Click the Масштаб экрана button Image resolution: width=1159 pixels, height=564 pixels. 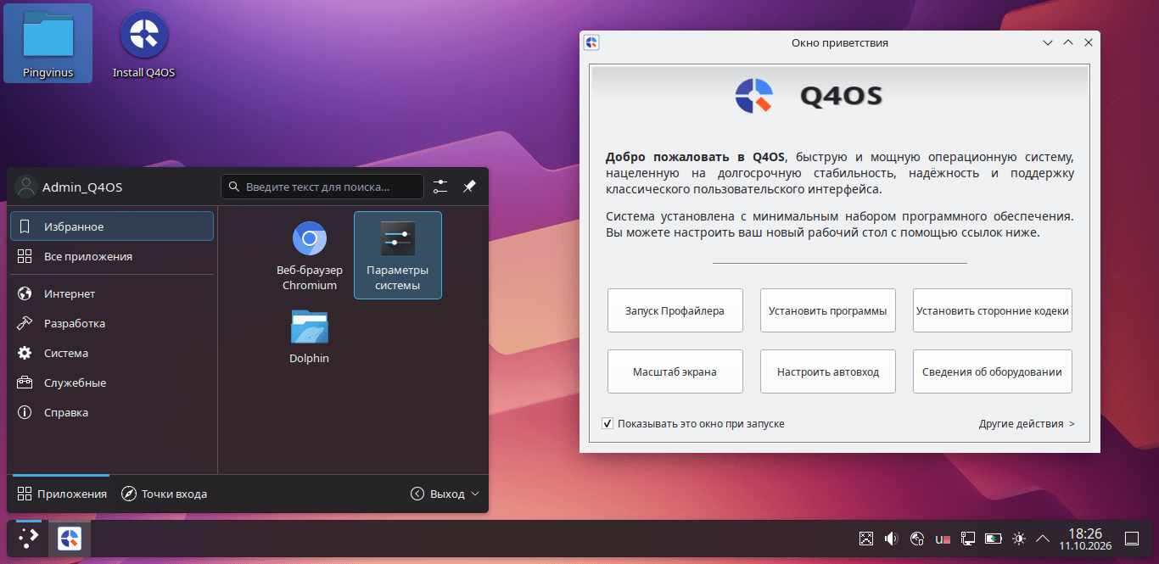tap(675, 371)
